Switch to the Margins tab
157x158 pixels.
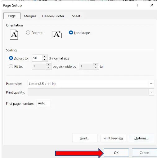[30, 16]
